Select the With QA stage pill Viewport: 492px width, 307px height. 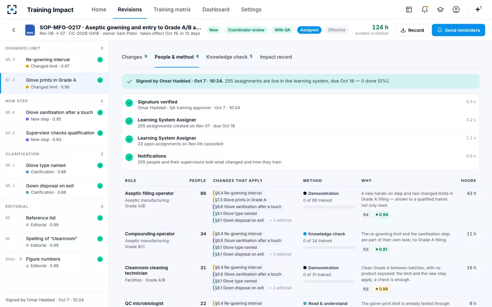282,30
